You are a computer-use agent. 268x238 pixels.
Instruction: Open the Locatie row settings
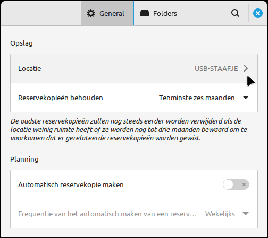point(134,68)
